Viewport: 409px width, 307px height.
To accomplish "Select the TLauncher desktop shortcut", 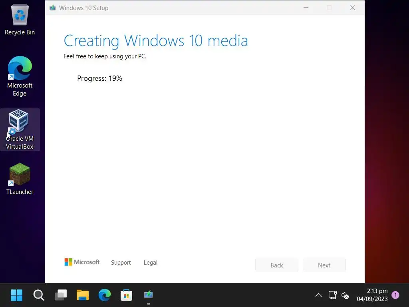I will point(20,179).
